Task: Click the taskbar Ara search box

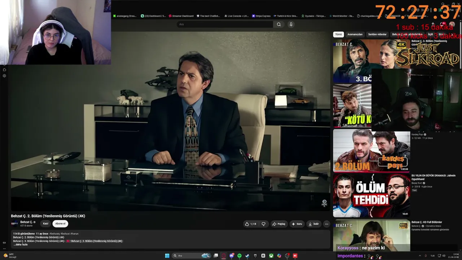Action: [x=191, y=256]
